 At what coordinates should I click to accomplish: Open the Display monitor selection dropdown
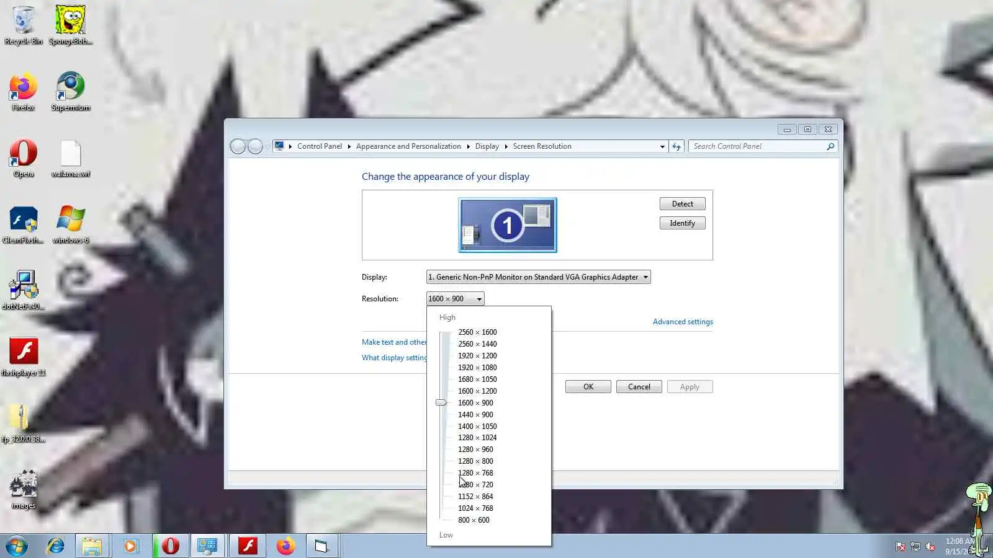(539, 277)
